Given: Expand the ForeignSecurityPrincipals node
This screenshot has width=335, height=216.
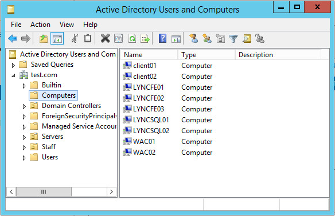Looking at the screenshot, I should tap(24, 117).
